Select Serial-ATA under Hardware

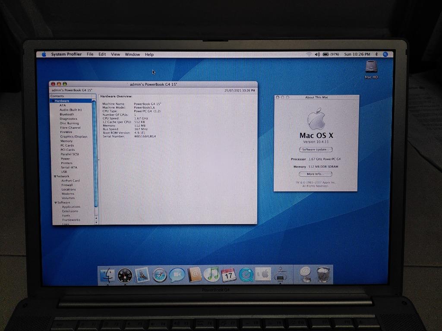pos(69,168)
